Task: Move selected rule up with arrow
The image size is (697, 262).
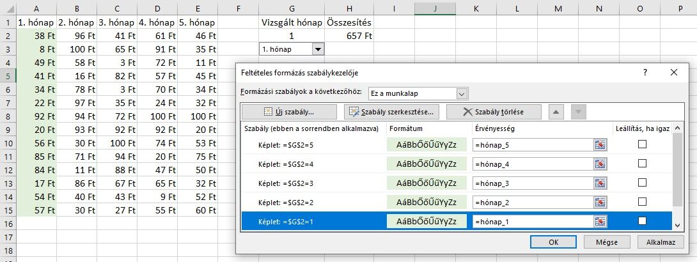Action: 556,112
